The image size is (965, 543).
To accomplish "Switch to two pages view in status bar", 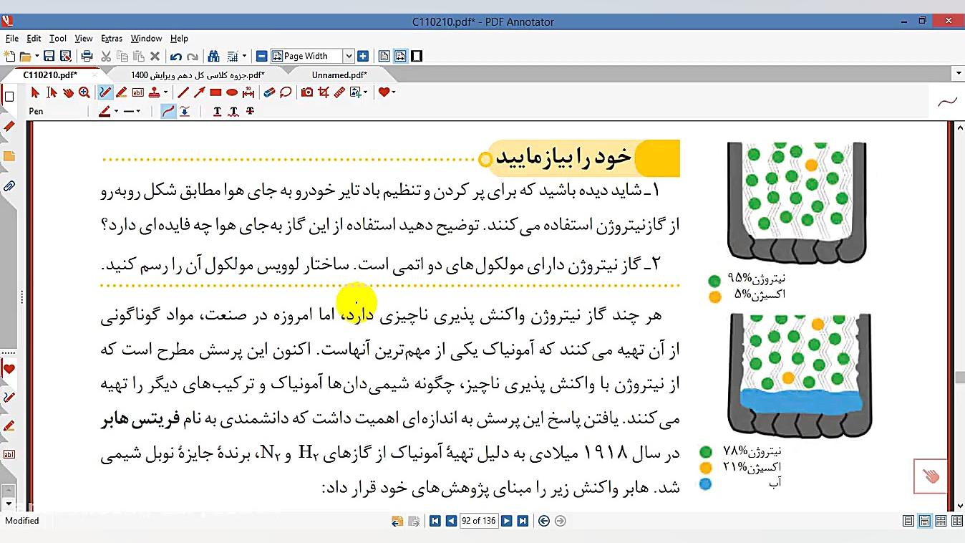I will tap(941, 522).
